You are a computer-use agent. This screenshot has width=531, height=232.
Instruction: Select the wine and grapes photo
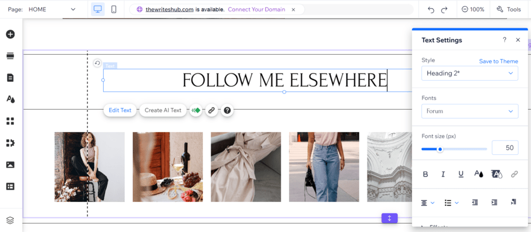(x=168, y=167)
